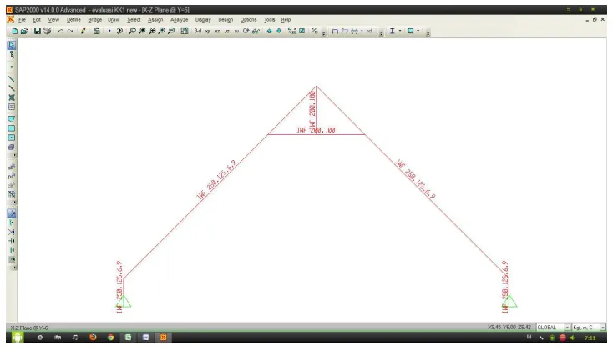
Task: Create a new model file
Action: [14, 31]
